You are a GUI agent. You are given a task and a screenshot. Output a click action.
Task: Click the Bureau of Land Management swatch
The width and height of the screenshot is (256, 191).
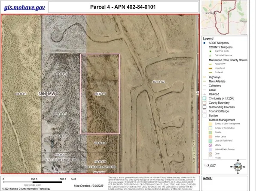tap(210, 124)
